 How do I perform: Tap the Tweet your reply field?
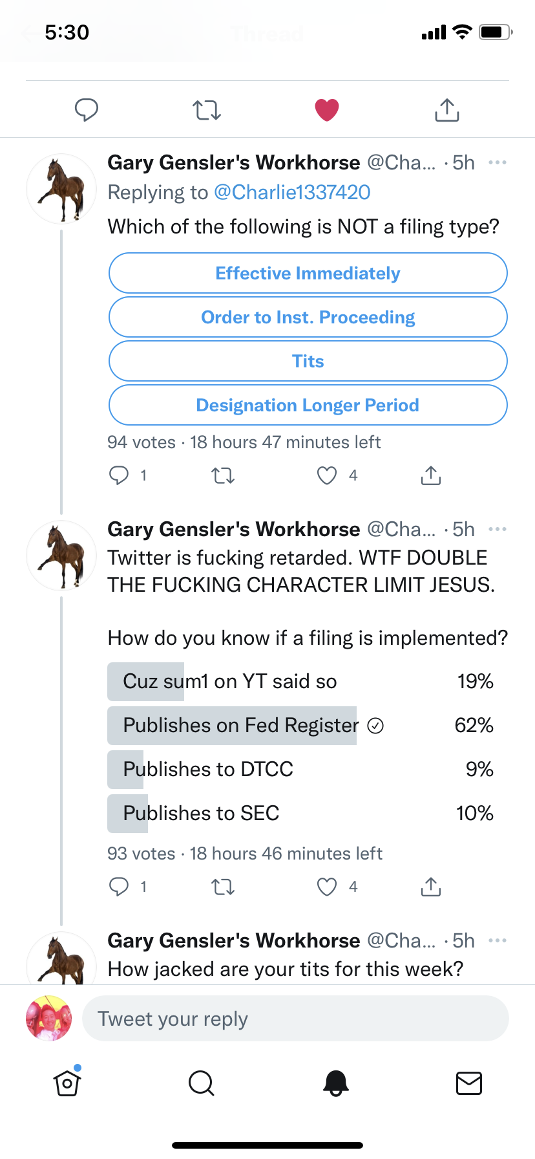click(x=295, y=1019)
